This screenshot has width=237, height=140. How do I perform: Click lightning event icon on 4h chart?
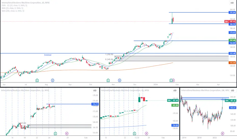click(146, 133)
